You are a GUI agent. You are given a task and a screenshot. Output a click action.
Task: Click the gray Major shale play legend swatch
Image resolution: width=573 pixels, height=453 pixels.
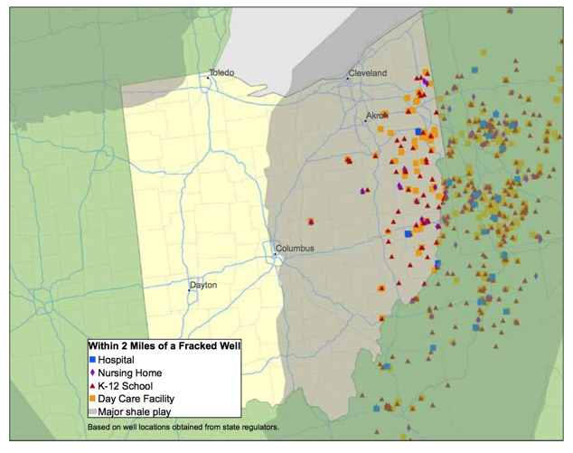tap(92, 411)
